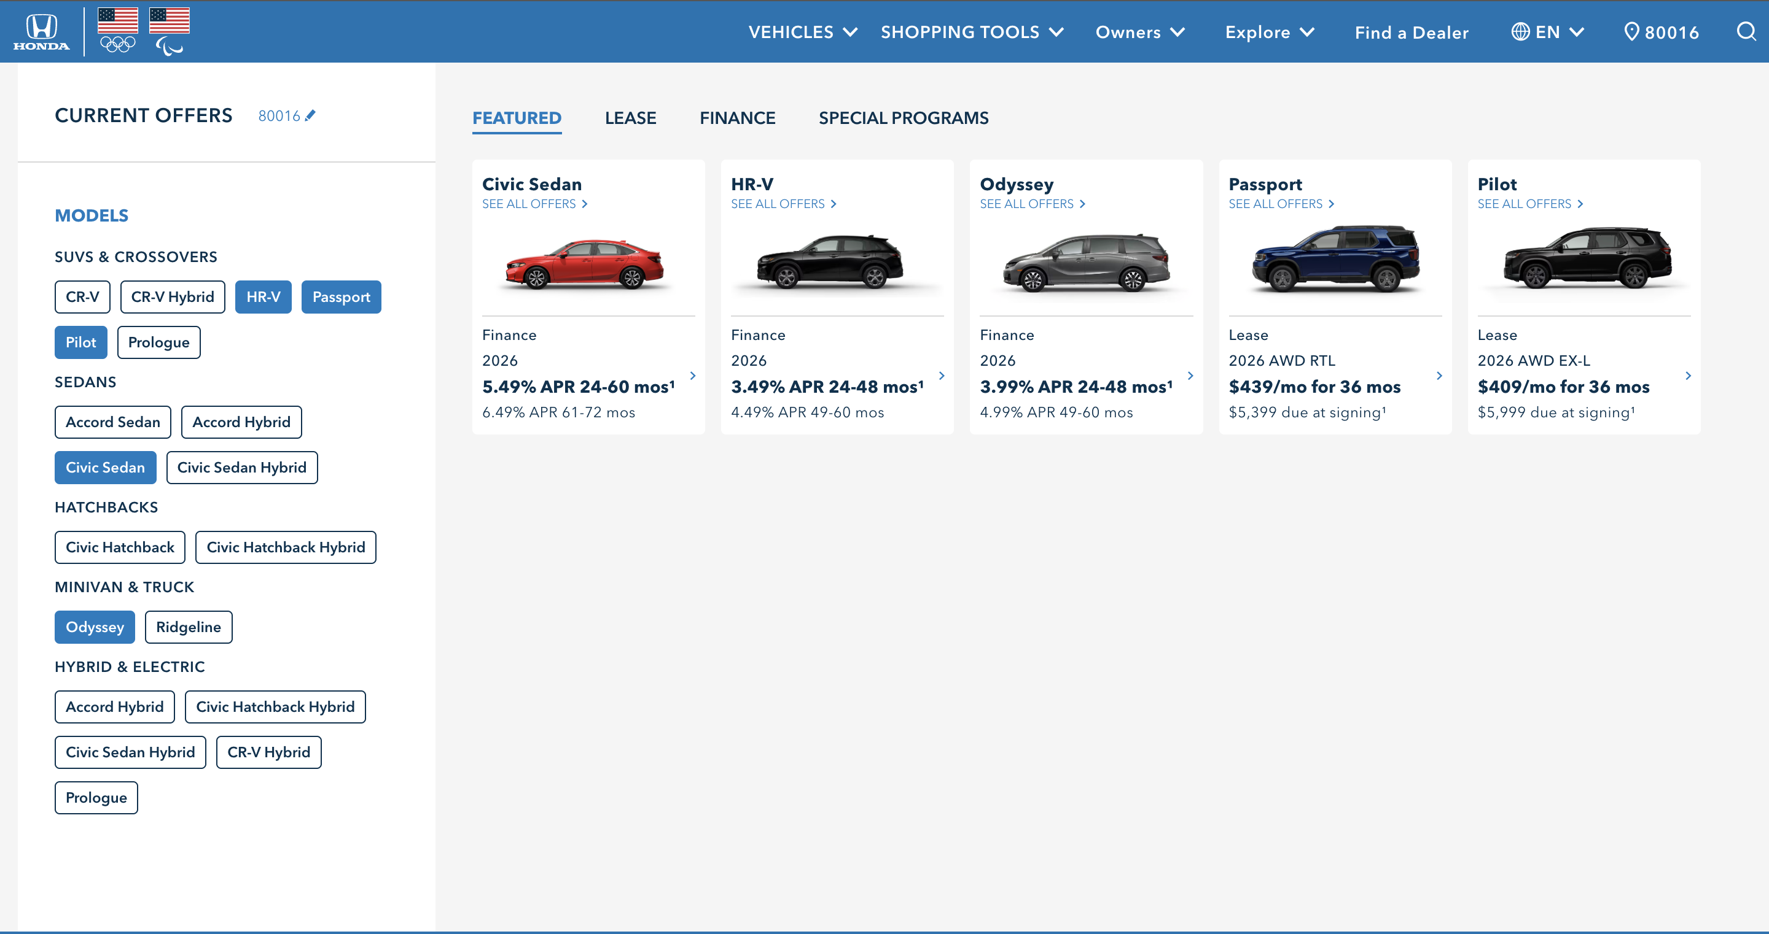Image resolution: width=1769 pixels, height=934 pixels.
Task: Expand the Owners menu
Action: point(1140,33)
